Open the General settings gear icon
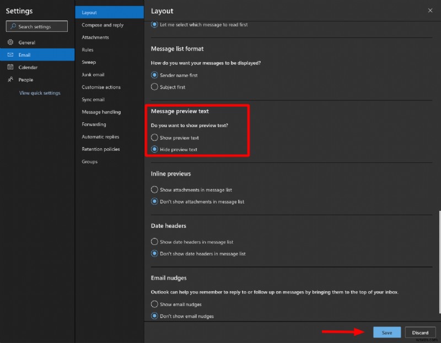The image size is (441, 343). click(11, 42)
